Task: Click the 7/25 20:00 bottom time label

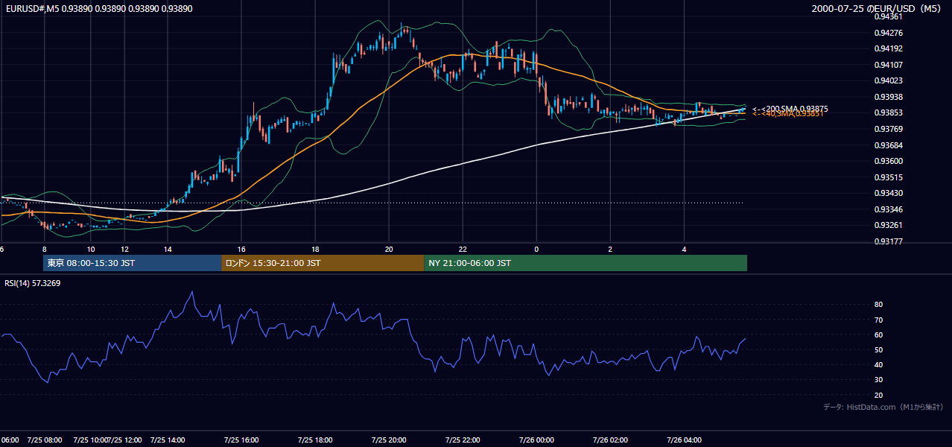Action: coord(389,440)
